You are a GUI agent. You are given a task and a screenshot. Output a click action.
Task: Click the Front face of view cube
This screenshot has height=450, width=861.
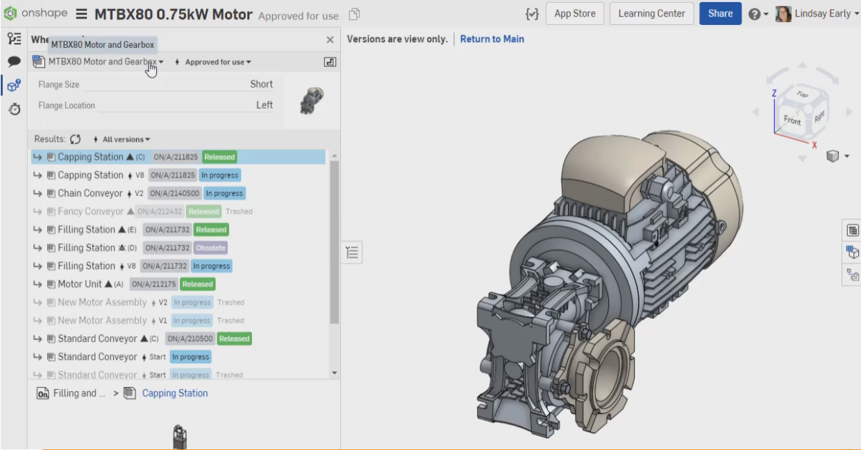pos(792,121)
